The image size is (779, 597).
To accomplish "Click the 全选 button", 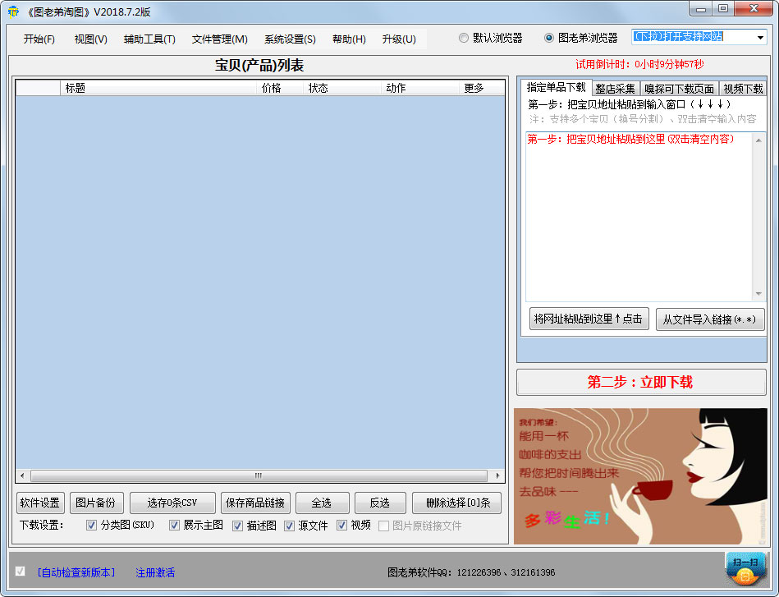I will click(322, 503).
